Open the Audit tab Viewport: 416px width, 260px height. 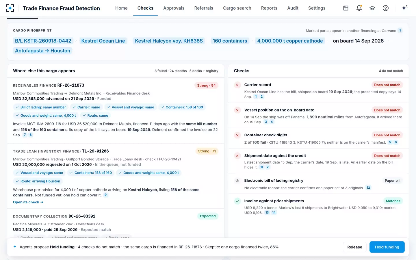click(293, 8)
